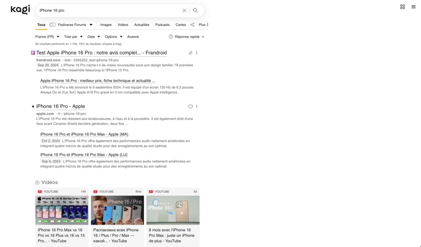Open the Test Apple iPhone 16 Pro Frandroid result
The height and width of the screenshot is (247, 421).
click(x=101, y=53)
